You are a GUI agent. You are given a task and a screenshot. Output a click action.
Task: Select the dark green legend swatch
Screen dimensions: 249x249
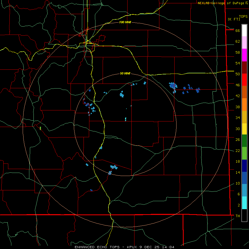tap(244, 141)
